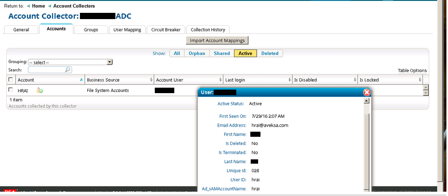Viewport: 448px width, 196px height.
Task: Click the Account User column sort icon
Action: click(x=220, y=80)
